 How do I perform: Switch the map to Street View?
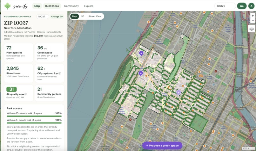click(x=95, y=16)
